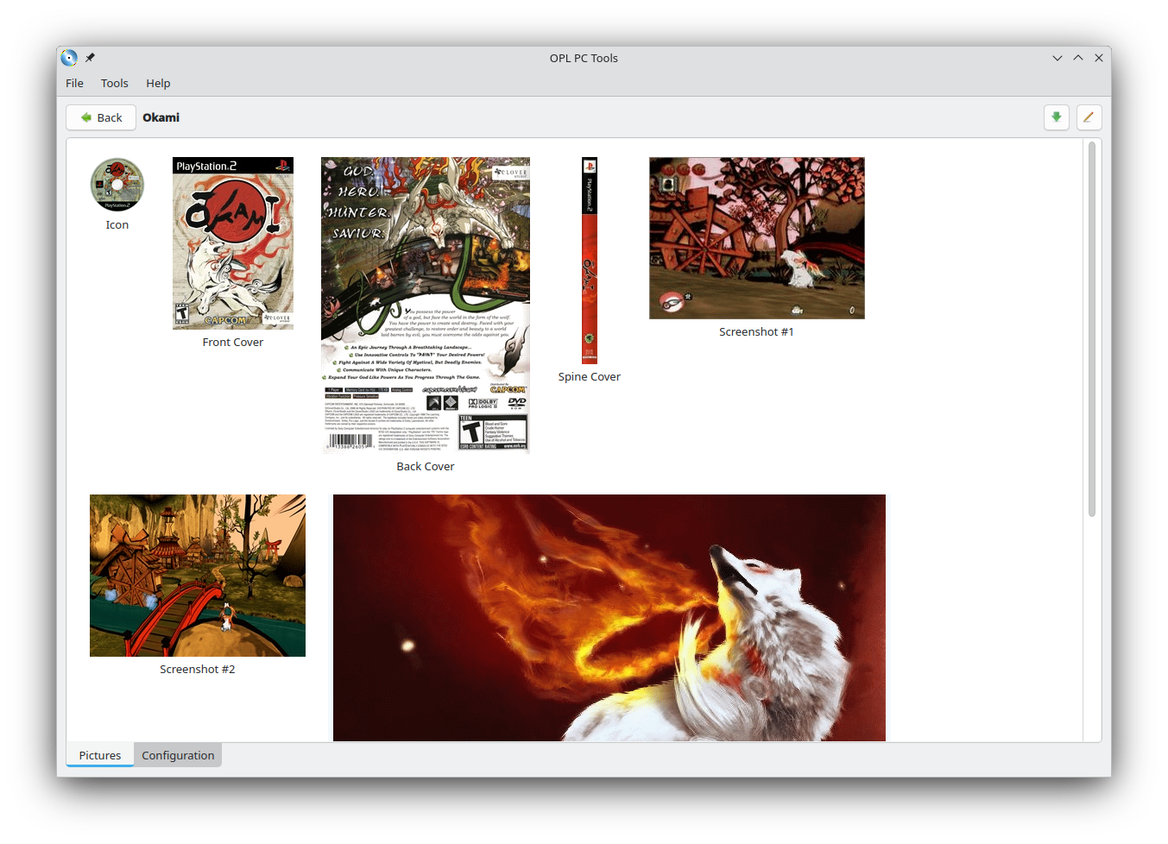Click the pin icon in the title bar
Screen dimensions: 1168x844
coord(90,58)
